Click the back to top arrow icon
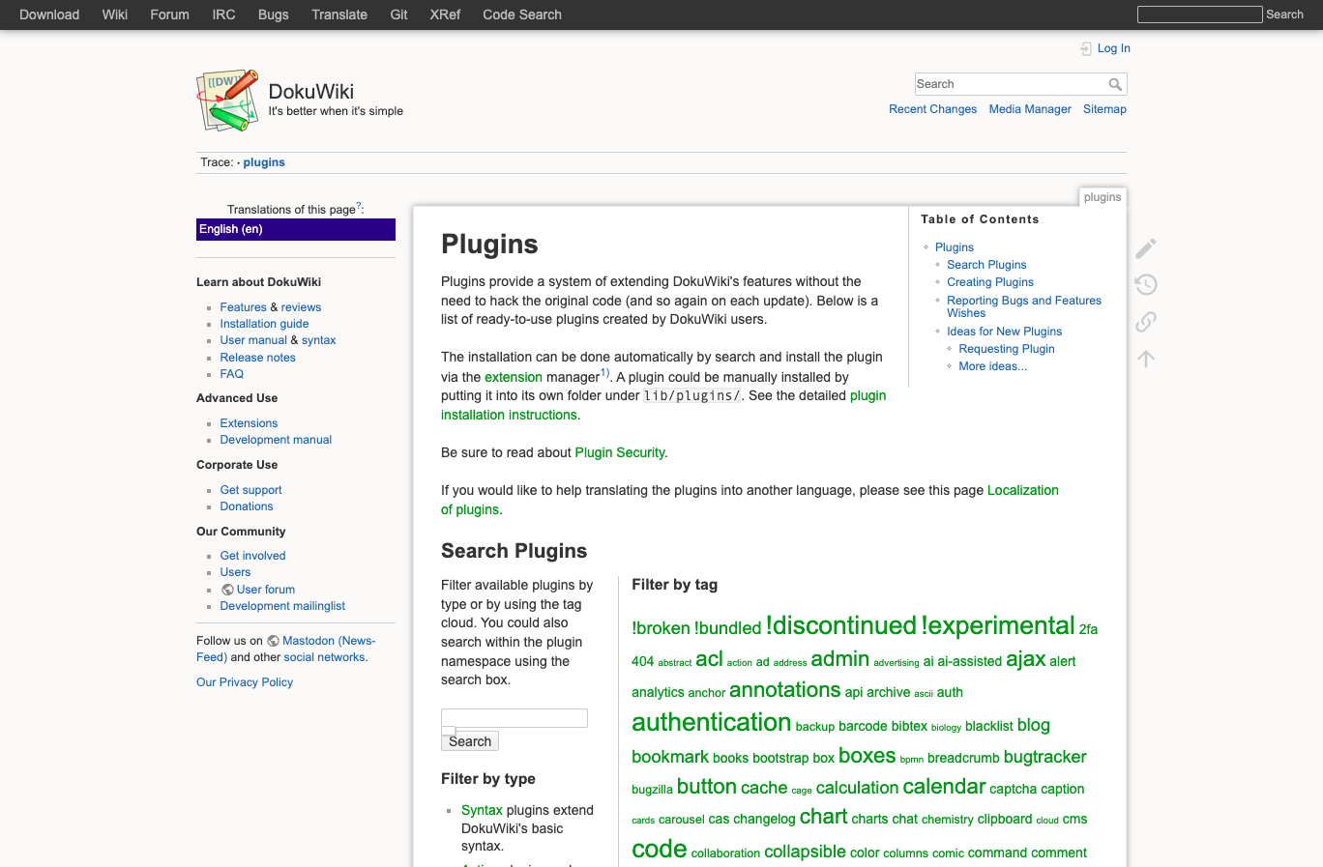The image size is (1323, 867). (x=1146, y=359)
